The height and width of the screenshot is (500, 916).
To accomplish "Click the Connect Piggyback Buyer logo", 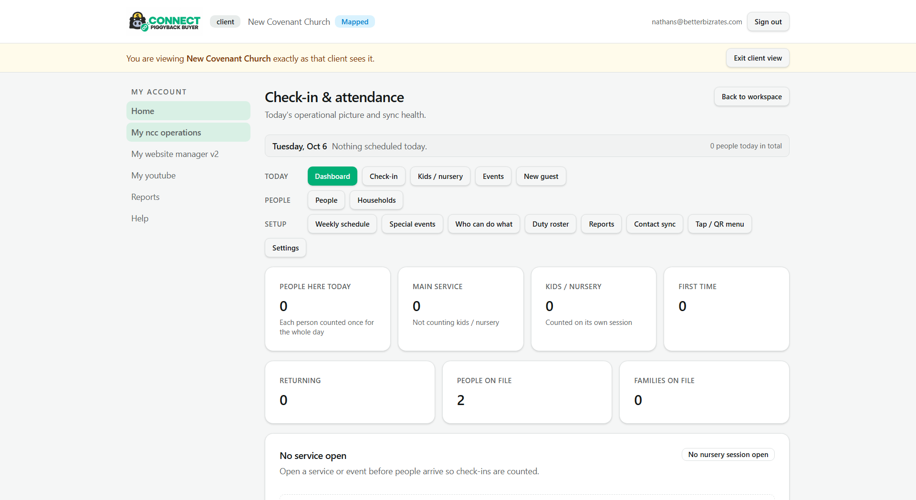I will 165,21.
